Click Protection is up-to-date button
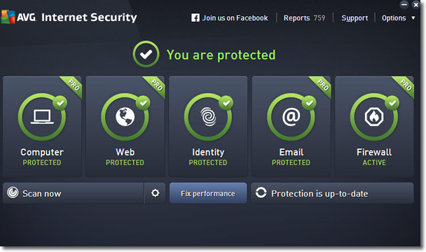This screenshot has height=252, width=426. point(332,193)
